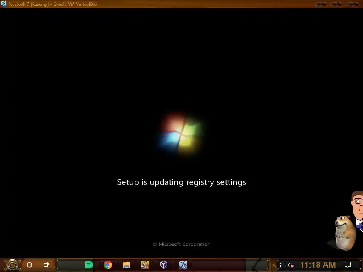Image resolution: width=363 pixels, height=272 pixels.
Task: Click the 'facebook 7 [Running]' window title
Action: (53, 4)
